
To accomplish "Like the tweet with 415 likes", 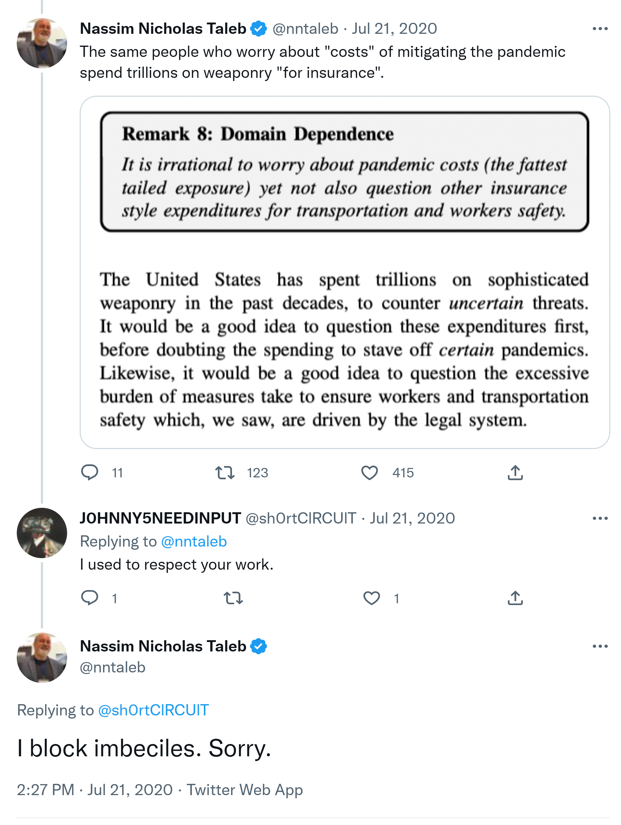I will pyautogui.click(x=369, y=472).
